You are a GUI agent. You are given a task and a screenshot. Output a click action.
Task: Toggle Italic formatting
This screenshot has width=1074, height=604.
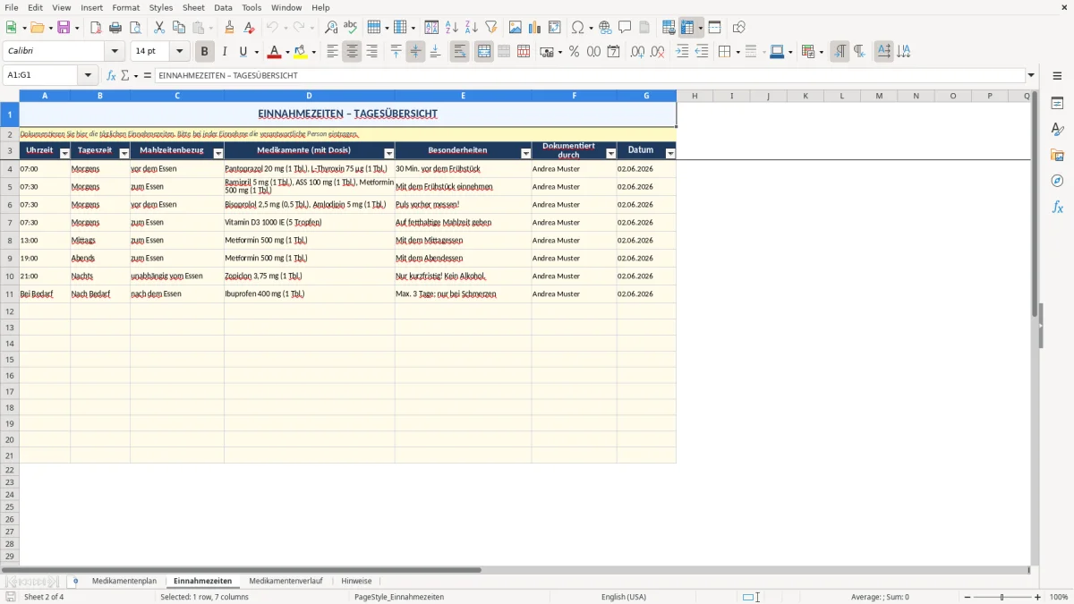point(225,52)
